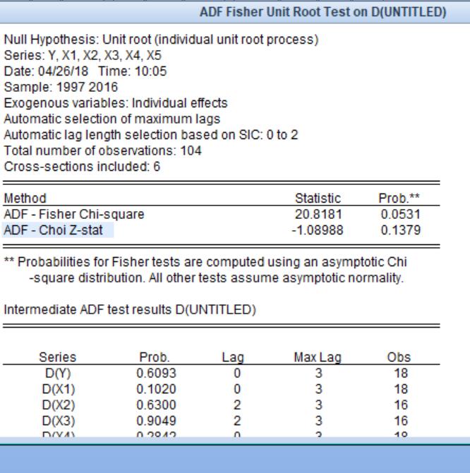Select the Choi Z-stat value -1.08988
This screenshot has height=473, width=470.
(x=319, y=230)
